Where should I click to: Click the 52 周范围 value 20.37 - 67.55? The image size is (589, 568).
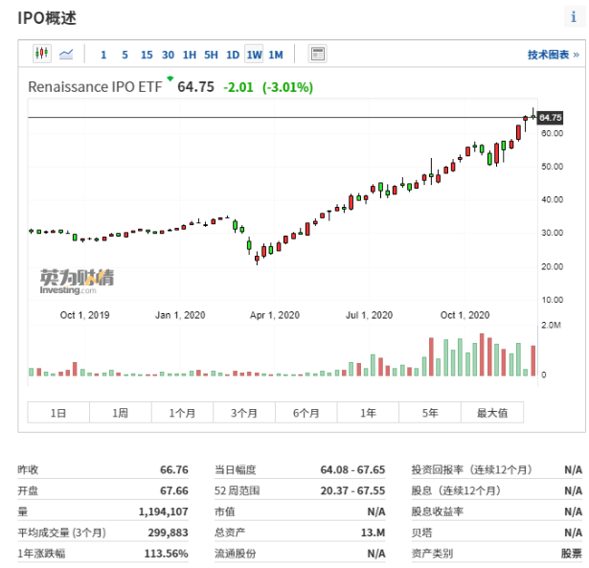pos(352,490)
